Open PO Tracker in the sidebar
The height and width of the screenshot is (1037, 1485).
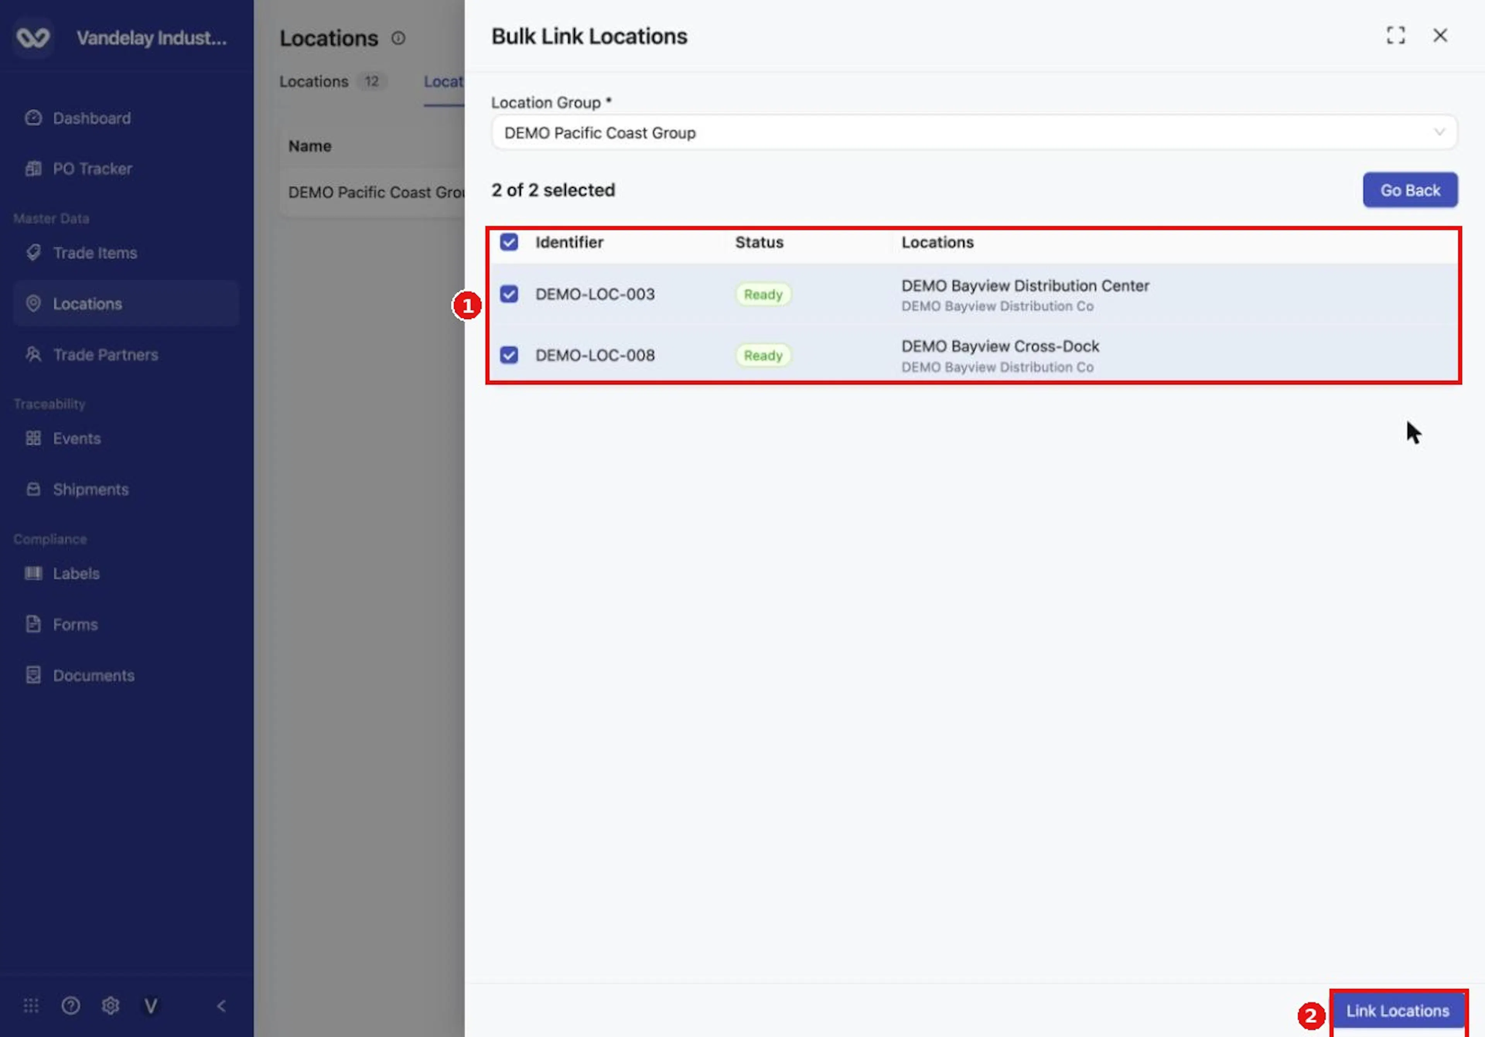126,169
